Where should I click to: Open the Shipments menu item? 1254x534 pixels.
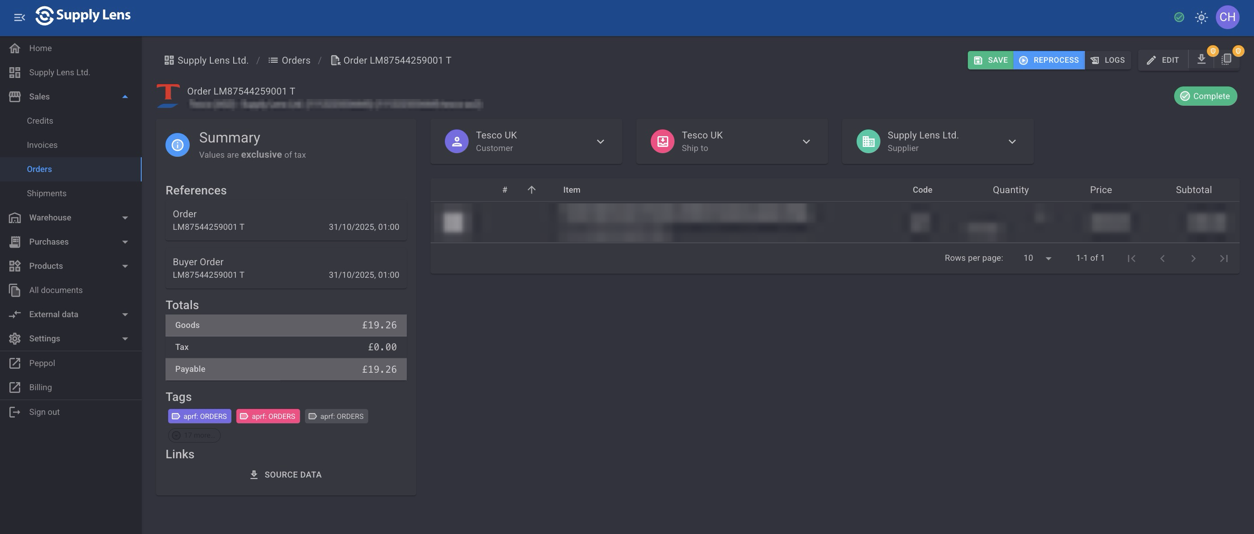tap(70, 193)
